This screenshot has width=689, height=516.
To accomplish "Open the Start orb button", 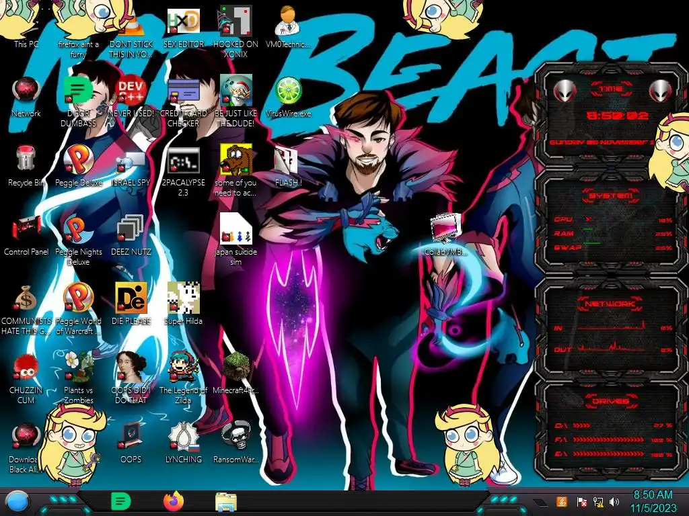I will coord(17,502).
